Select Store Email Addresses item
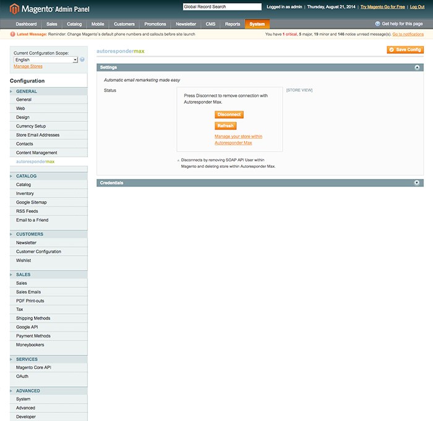Viewport: 433px width, 421px height. coord(49,135)
